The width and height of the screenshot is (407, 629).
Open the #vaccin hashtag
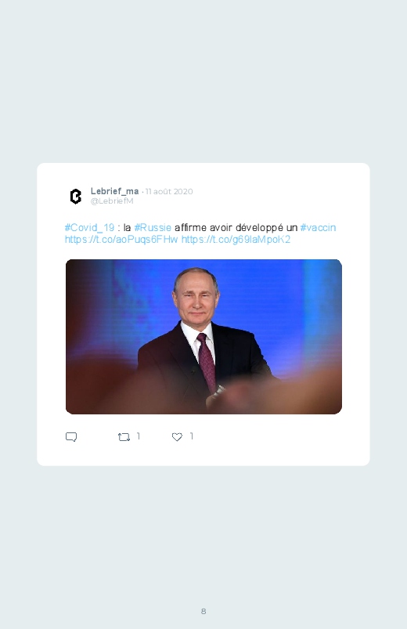pos(318,228)
